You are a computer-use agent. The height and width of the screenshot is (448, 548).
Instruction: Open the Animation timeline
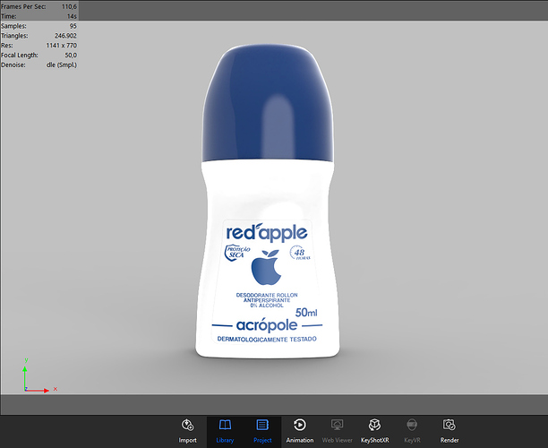tap(300, 431)
